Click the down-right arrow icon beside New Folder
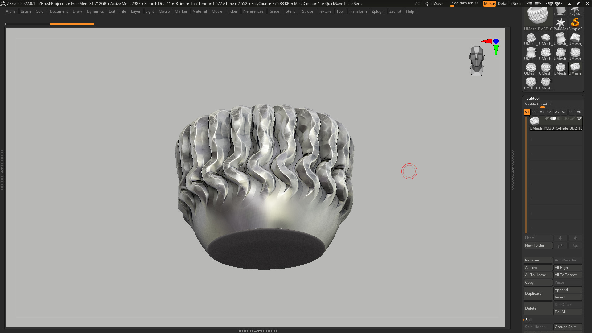Viewport: 592px width, 333px height. coord(575,245)
